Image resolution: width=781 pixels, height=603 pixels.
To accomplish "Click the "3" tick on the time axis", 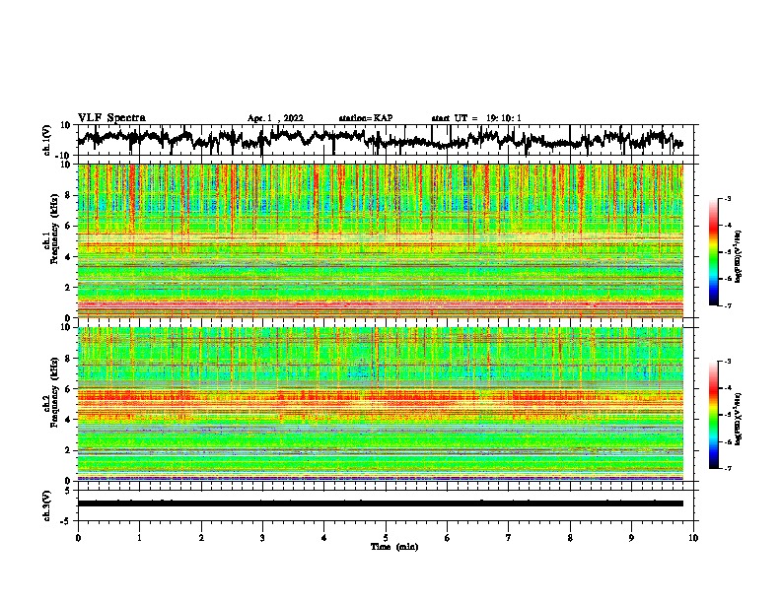I will [262, 538].
